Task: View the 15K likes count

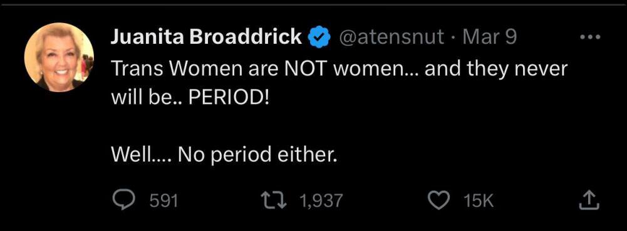Action: (479, 200)
